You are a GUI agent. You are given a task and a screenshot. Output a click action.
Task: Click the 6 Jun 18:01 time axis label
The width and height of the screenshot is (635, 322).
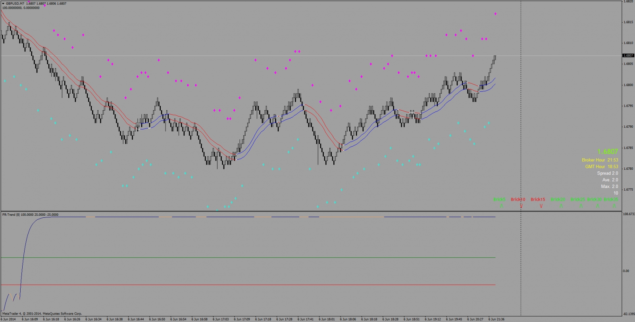327,319
